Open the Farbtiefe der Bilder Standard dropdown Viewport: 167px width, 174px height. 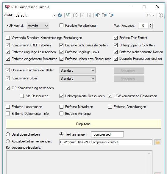(x=77, y=70)
